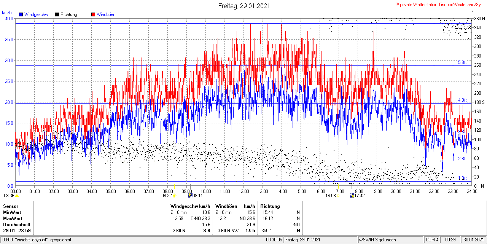
Task: Select the Windböen legend label
Action: coord(106,14)
